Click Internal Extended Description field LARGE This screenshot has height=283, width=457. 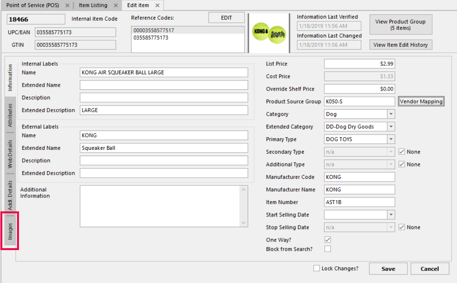(x=164, y=110)
